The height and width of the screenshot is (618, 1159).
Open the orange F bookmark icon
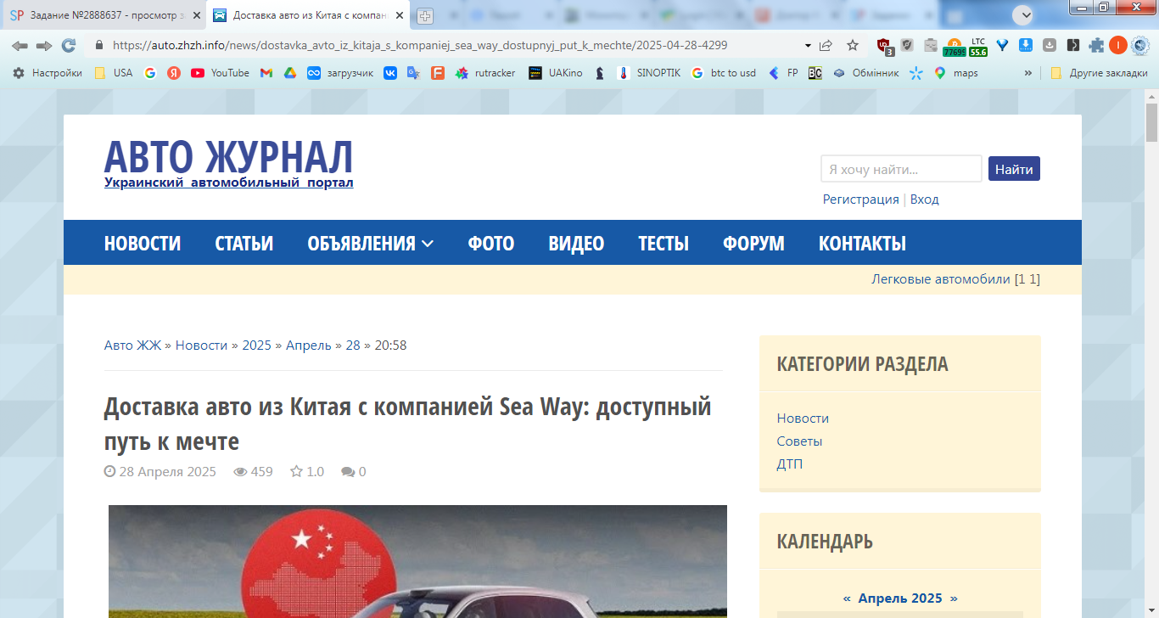(x=438, y=73)
